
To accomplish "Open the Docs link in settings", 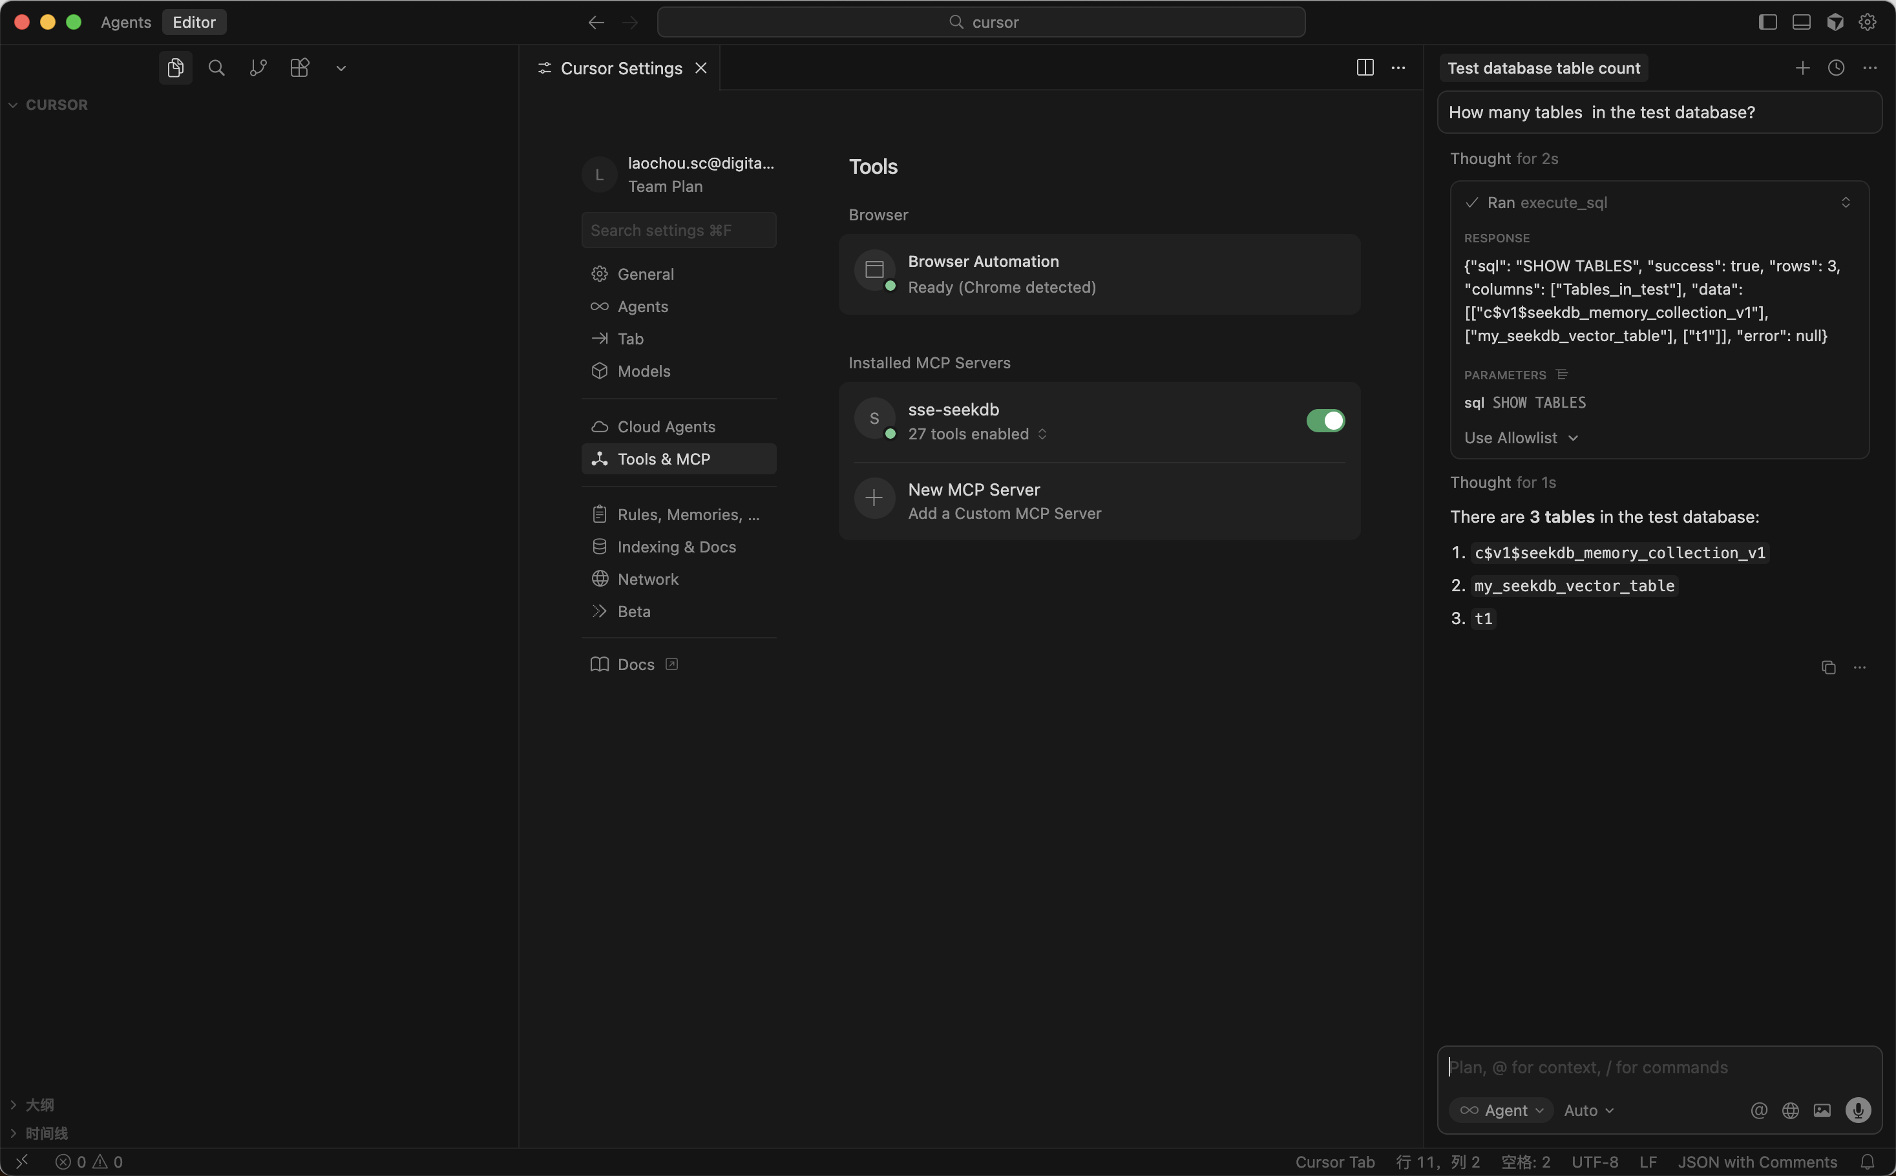I will [635, 664].
